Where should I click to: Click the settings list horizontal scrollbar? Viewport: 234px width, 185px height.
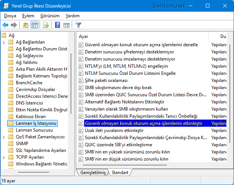(x=125, y=165)
